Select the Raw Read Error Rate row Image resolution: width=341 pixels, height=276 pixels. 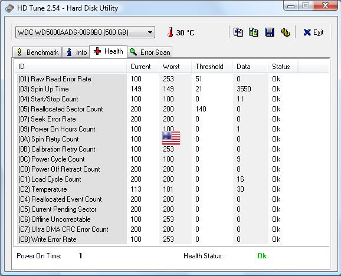pos(172,79)
